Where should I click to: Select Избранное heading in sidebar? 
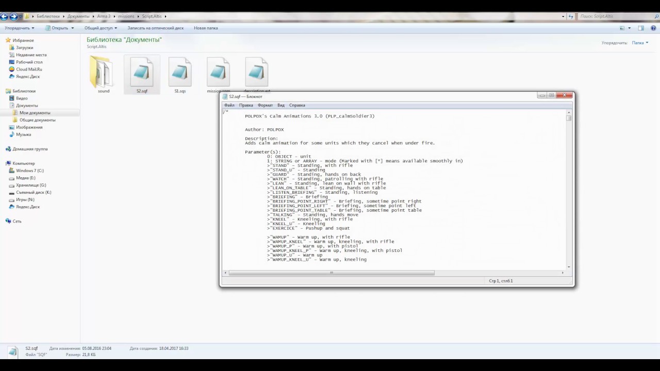click(x=23, y=40)
